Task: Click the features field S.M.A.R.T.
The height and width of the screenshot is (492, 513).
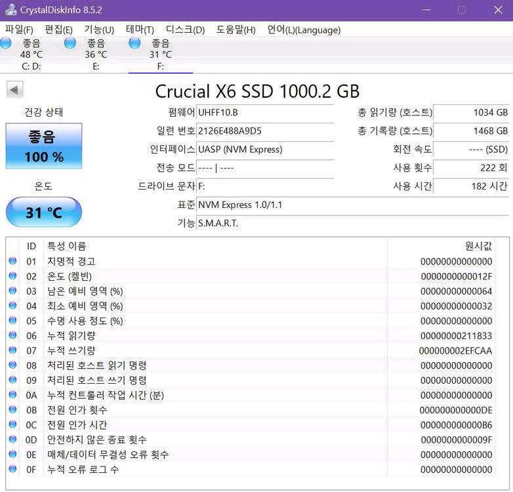Action: coord(353,223)
